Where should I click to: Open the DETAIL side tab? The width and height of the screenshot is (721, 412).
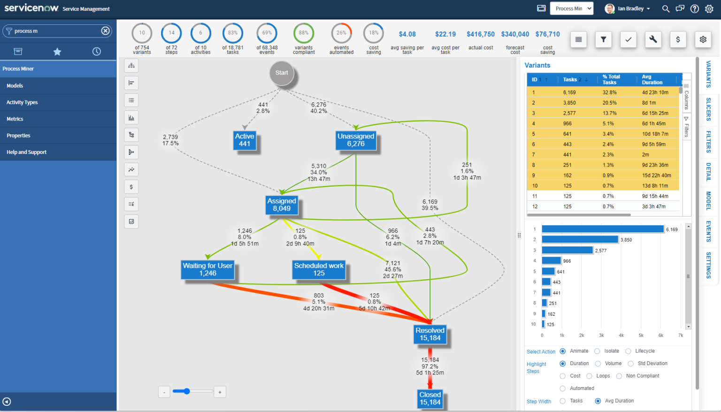[708, 172]
